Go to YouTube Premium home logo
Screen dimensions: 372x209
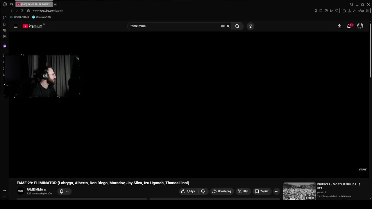point(33,26)
